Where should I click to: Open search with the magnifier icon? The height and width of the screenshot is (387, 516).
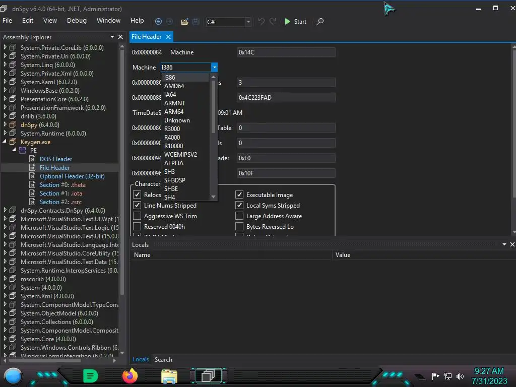coord(320,21)
